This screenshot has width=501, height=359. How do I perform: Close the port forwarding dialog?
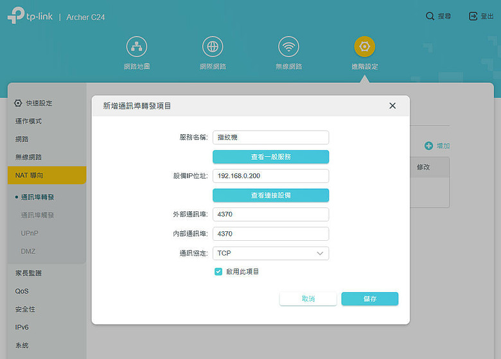click(392, 106)
